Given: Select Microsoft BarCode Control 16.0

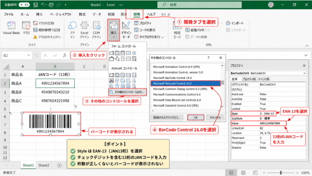Looking at the screenshot, I should pyautogui.click(x=186, y=83).
